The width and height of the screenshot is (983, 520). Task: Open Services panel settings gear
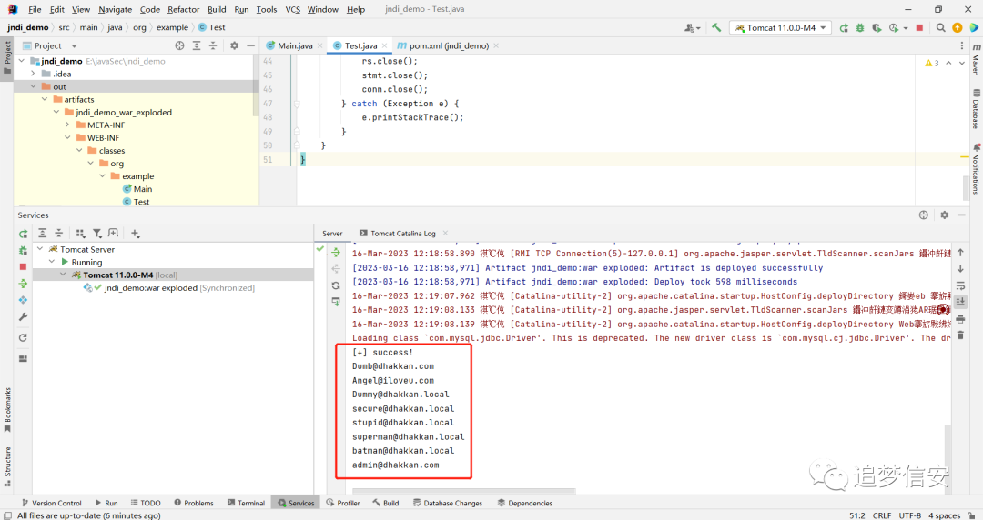point(944,215)
